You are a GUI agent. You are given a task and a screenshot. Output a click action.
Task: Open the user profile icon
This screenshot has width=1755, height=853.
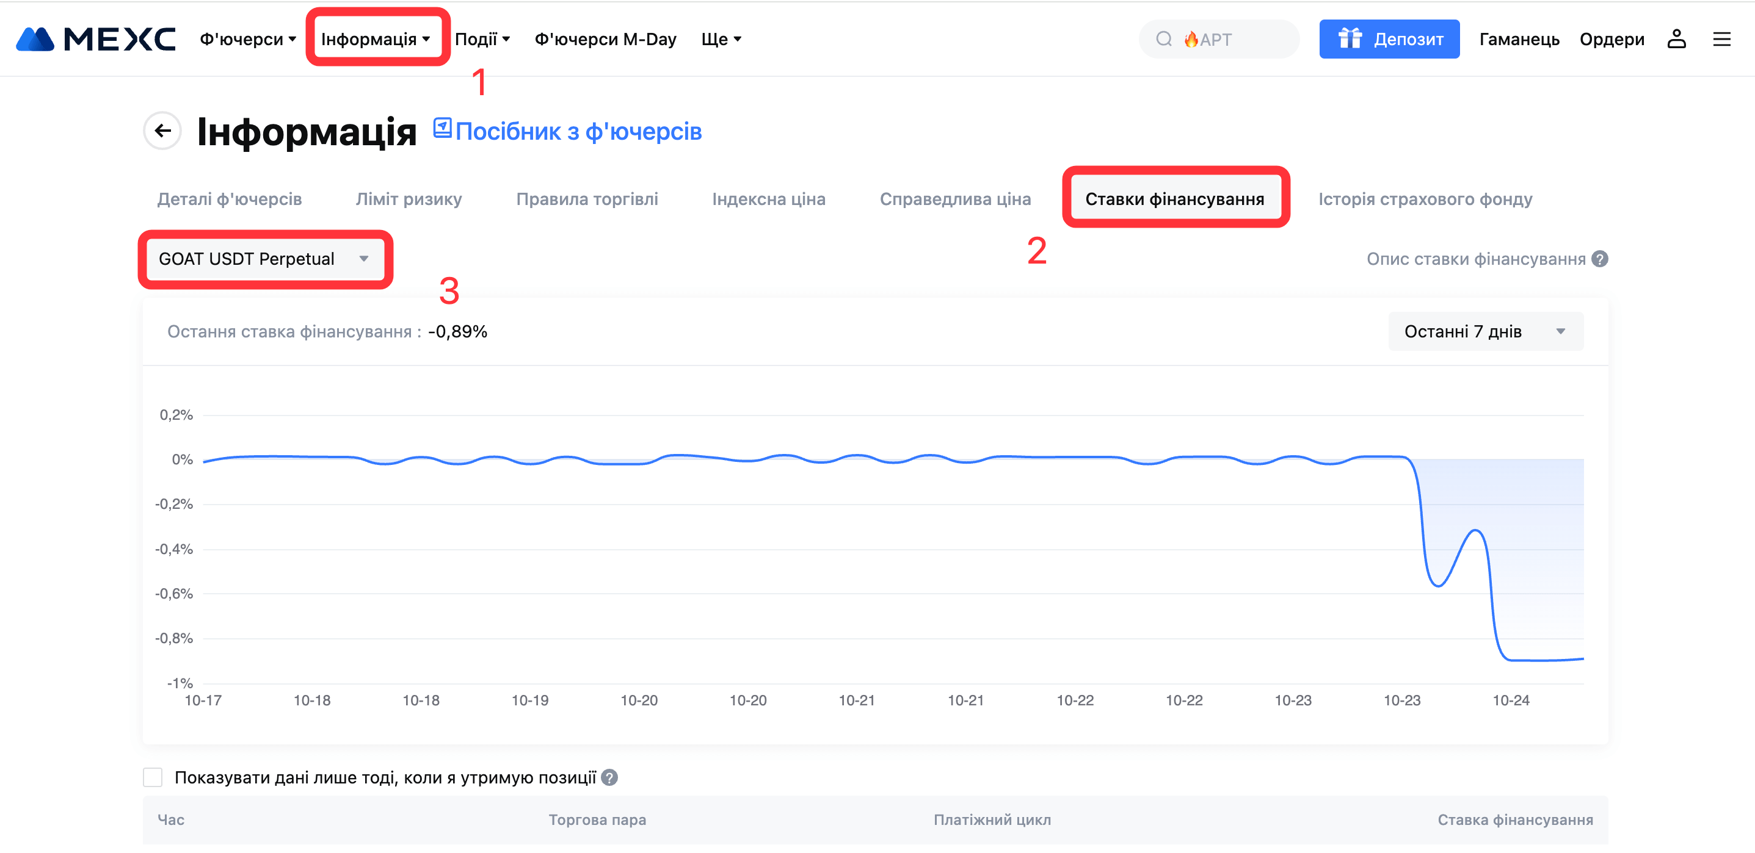1676,40
